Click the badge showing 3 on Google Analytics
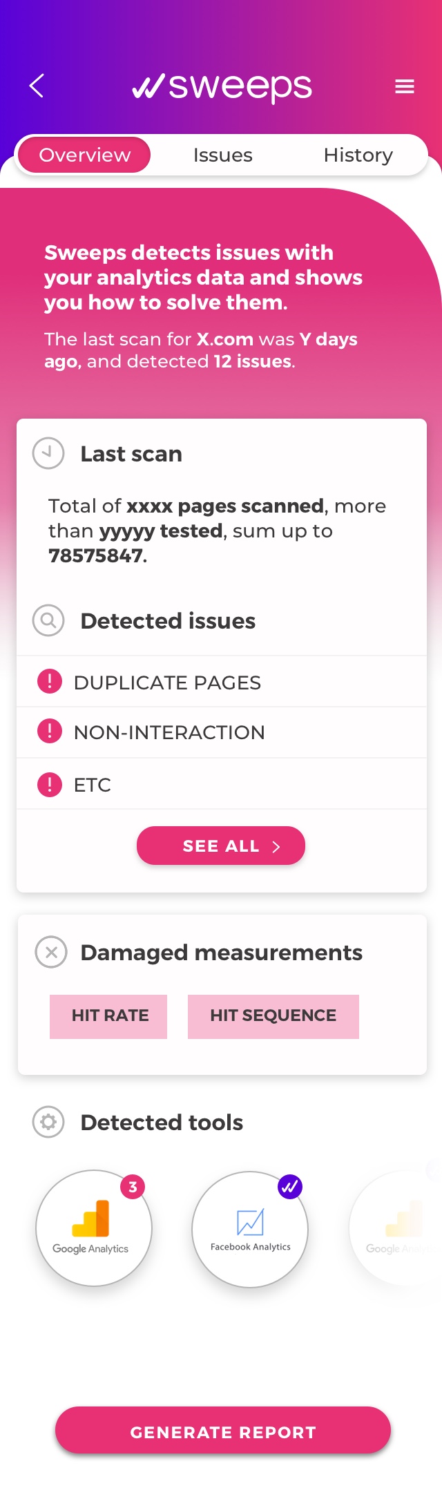The height and width of the screenshot is (1488, 442). pyautogui.click(x=133, y=1187)
